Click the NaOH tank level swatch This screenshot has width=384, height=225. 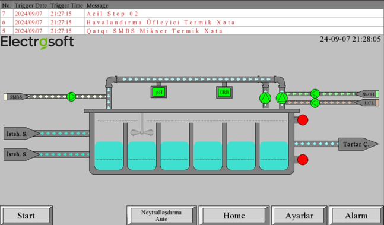(x=377, y=94)
